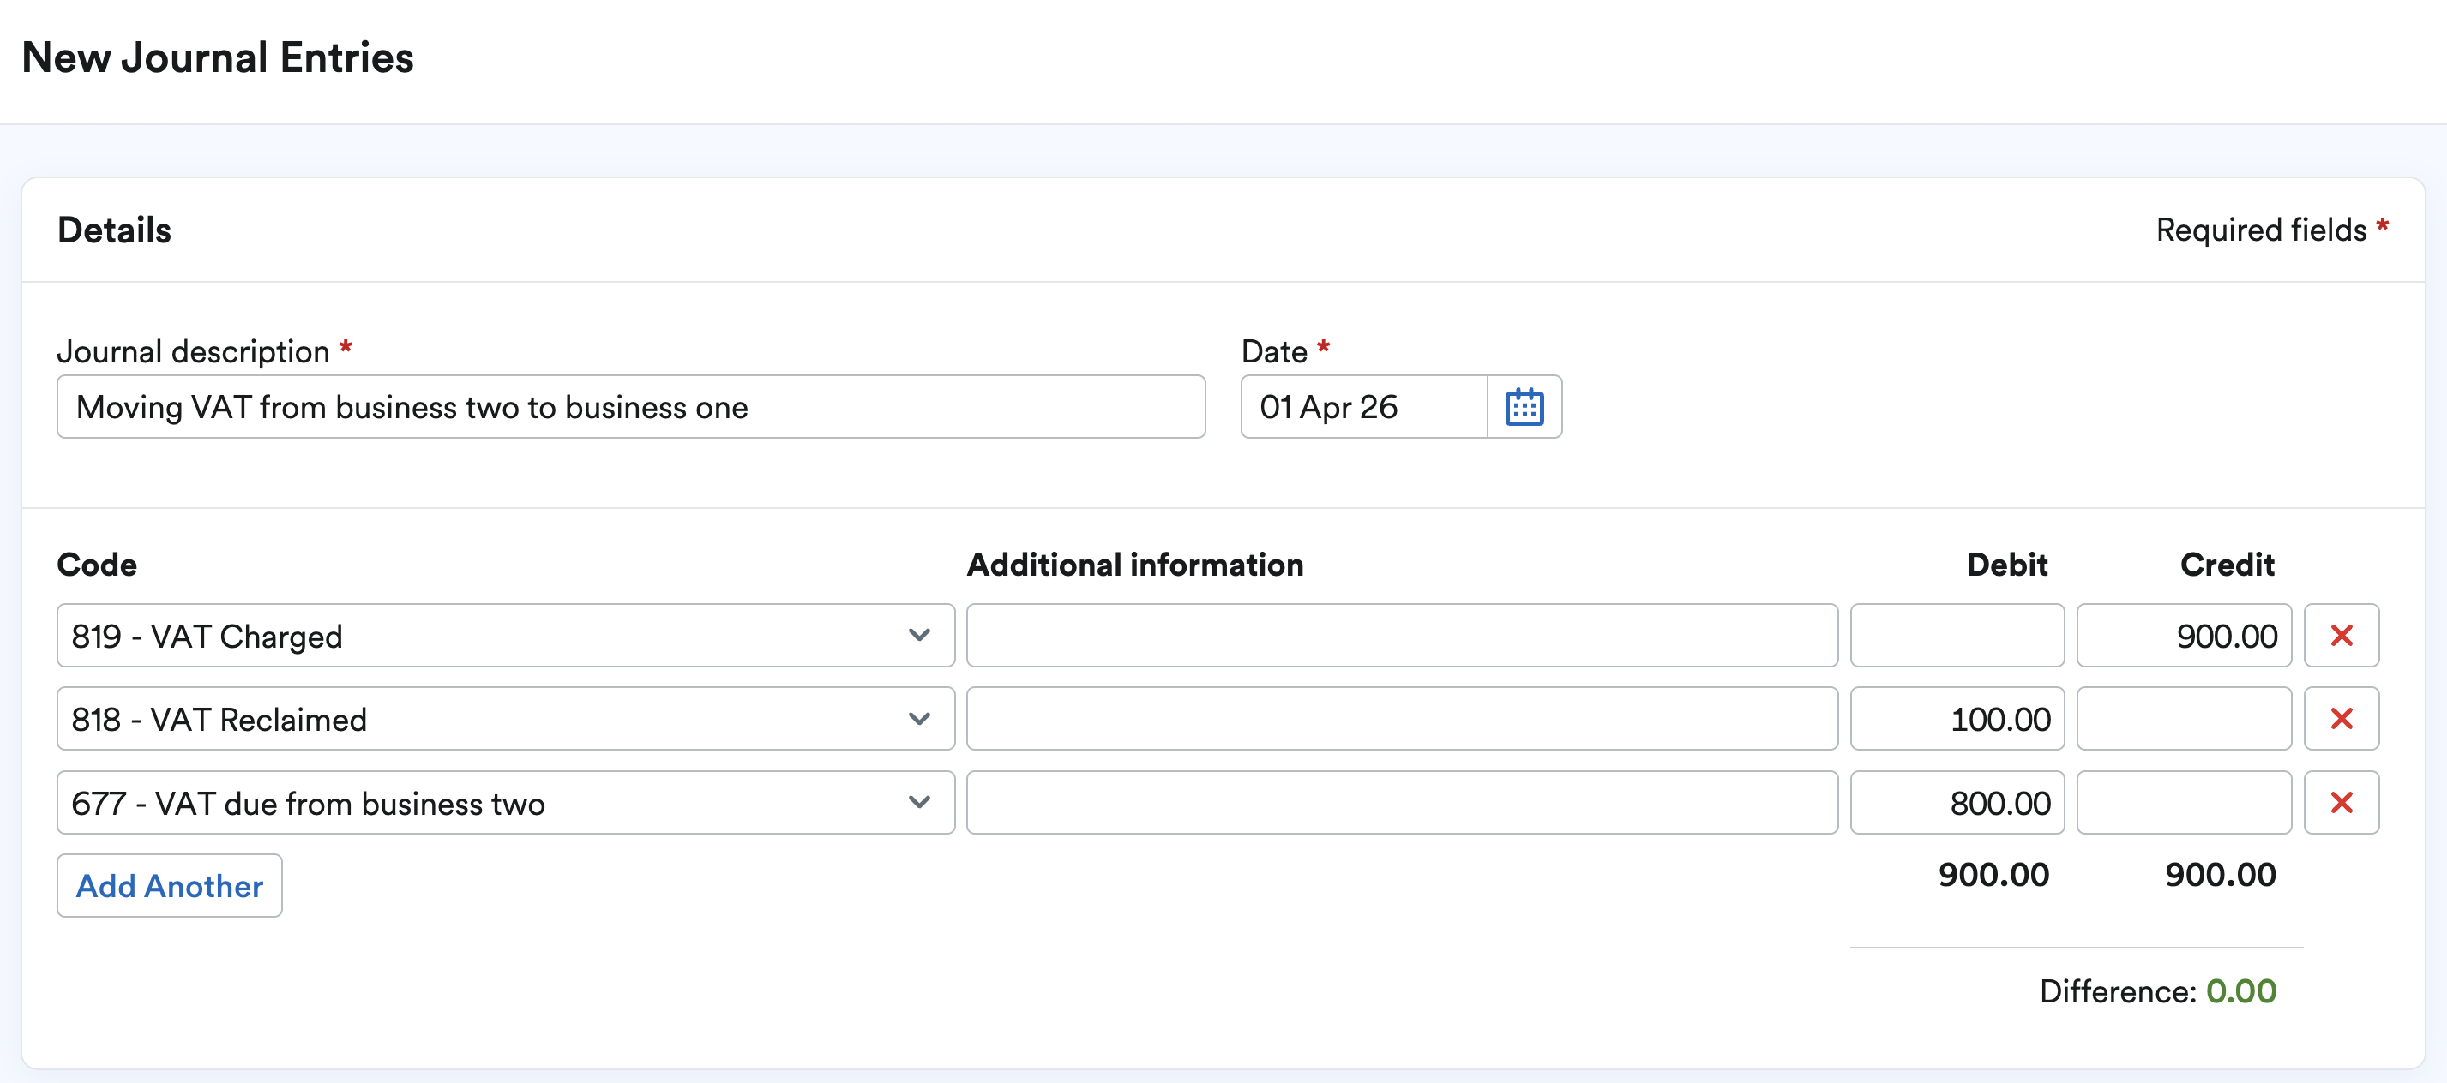Click Additional information field for business two row
Image resolution: width=2447 pixels, height=1083 pixels.
click(1401, 803)
